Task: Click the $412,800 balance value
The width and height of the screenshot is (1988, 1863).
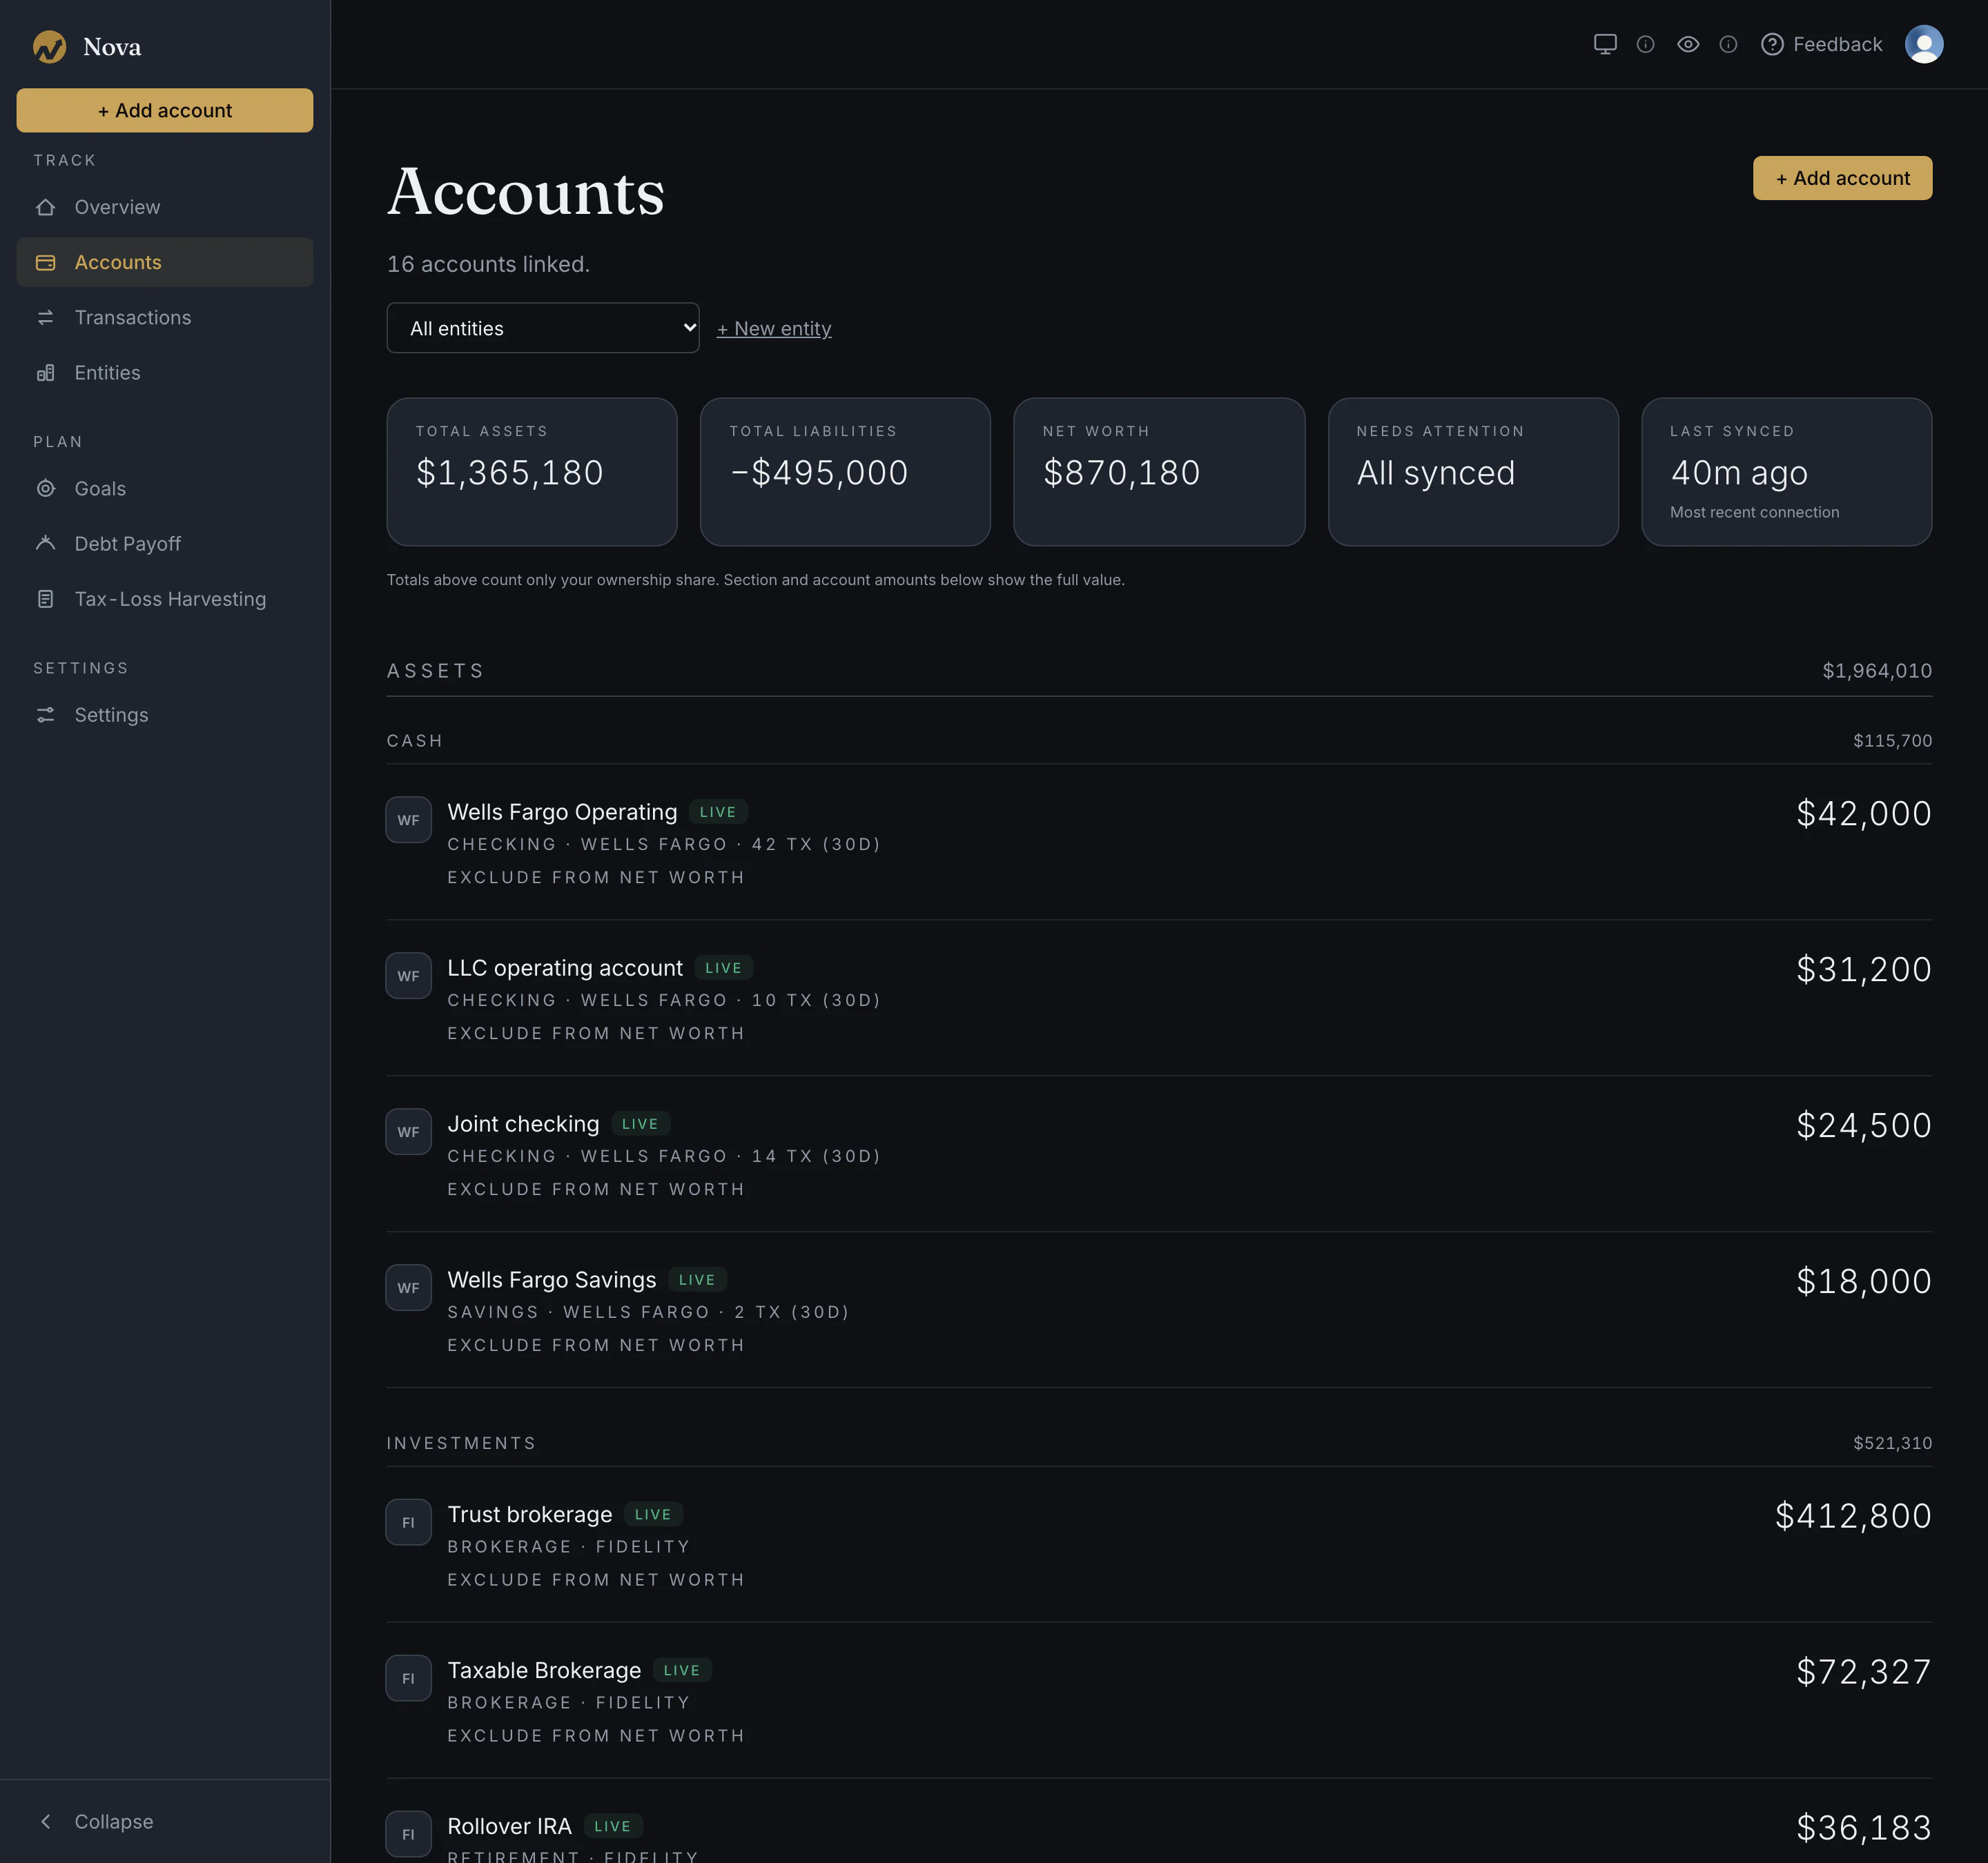Action: tap(1853, 1516)
